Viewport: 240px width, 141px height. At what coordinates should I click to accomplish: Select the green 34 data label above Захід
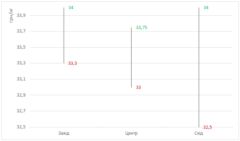(x=71, y=8)
